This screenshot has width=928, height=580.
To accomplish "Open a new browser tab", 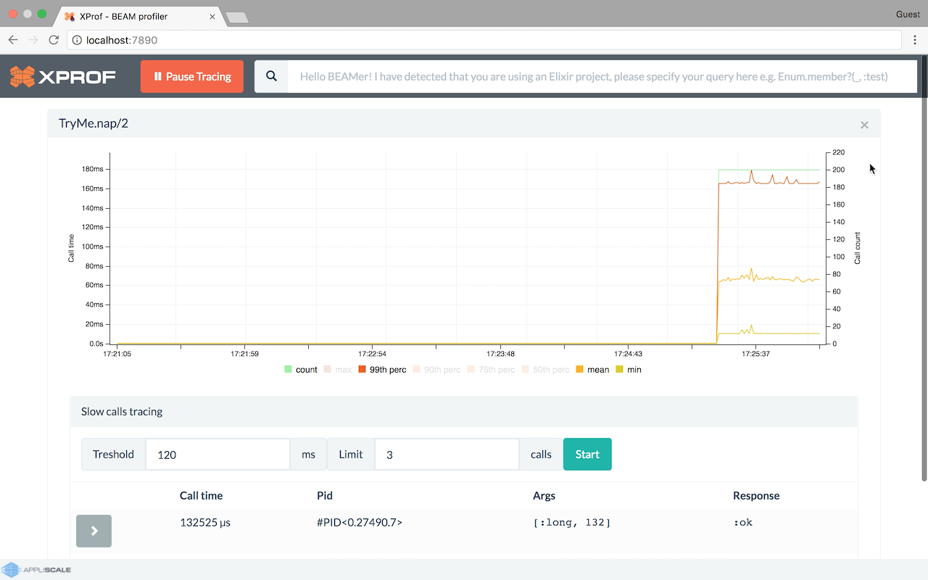I will 237,17.
